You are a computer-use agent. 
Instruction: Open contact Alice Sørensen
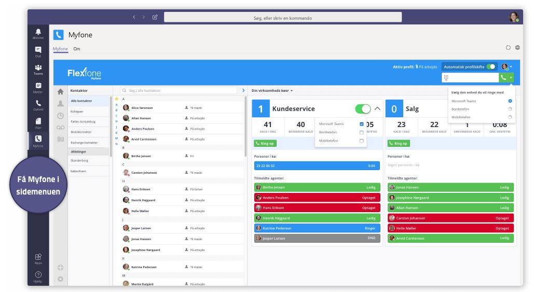182,108
